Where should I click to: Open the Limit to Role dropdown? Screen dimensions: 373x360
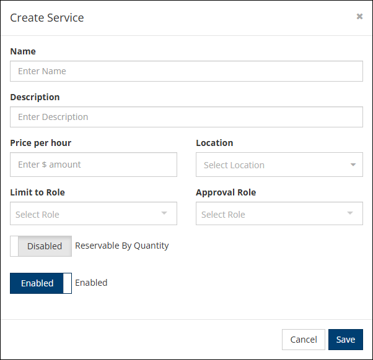click(87, 214)
